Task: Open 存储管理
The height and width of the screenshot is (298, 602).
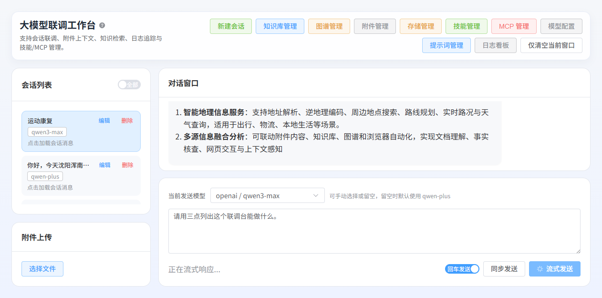Action: [421, 26]
